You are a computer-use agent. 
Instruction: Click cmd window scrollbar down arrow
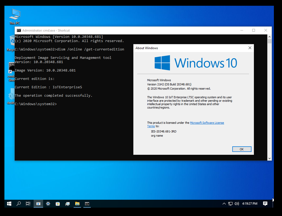[269, 158]
